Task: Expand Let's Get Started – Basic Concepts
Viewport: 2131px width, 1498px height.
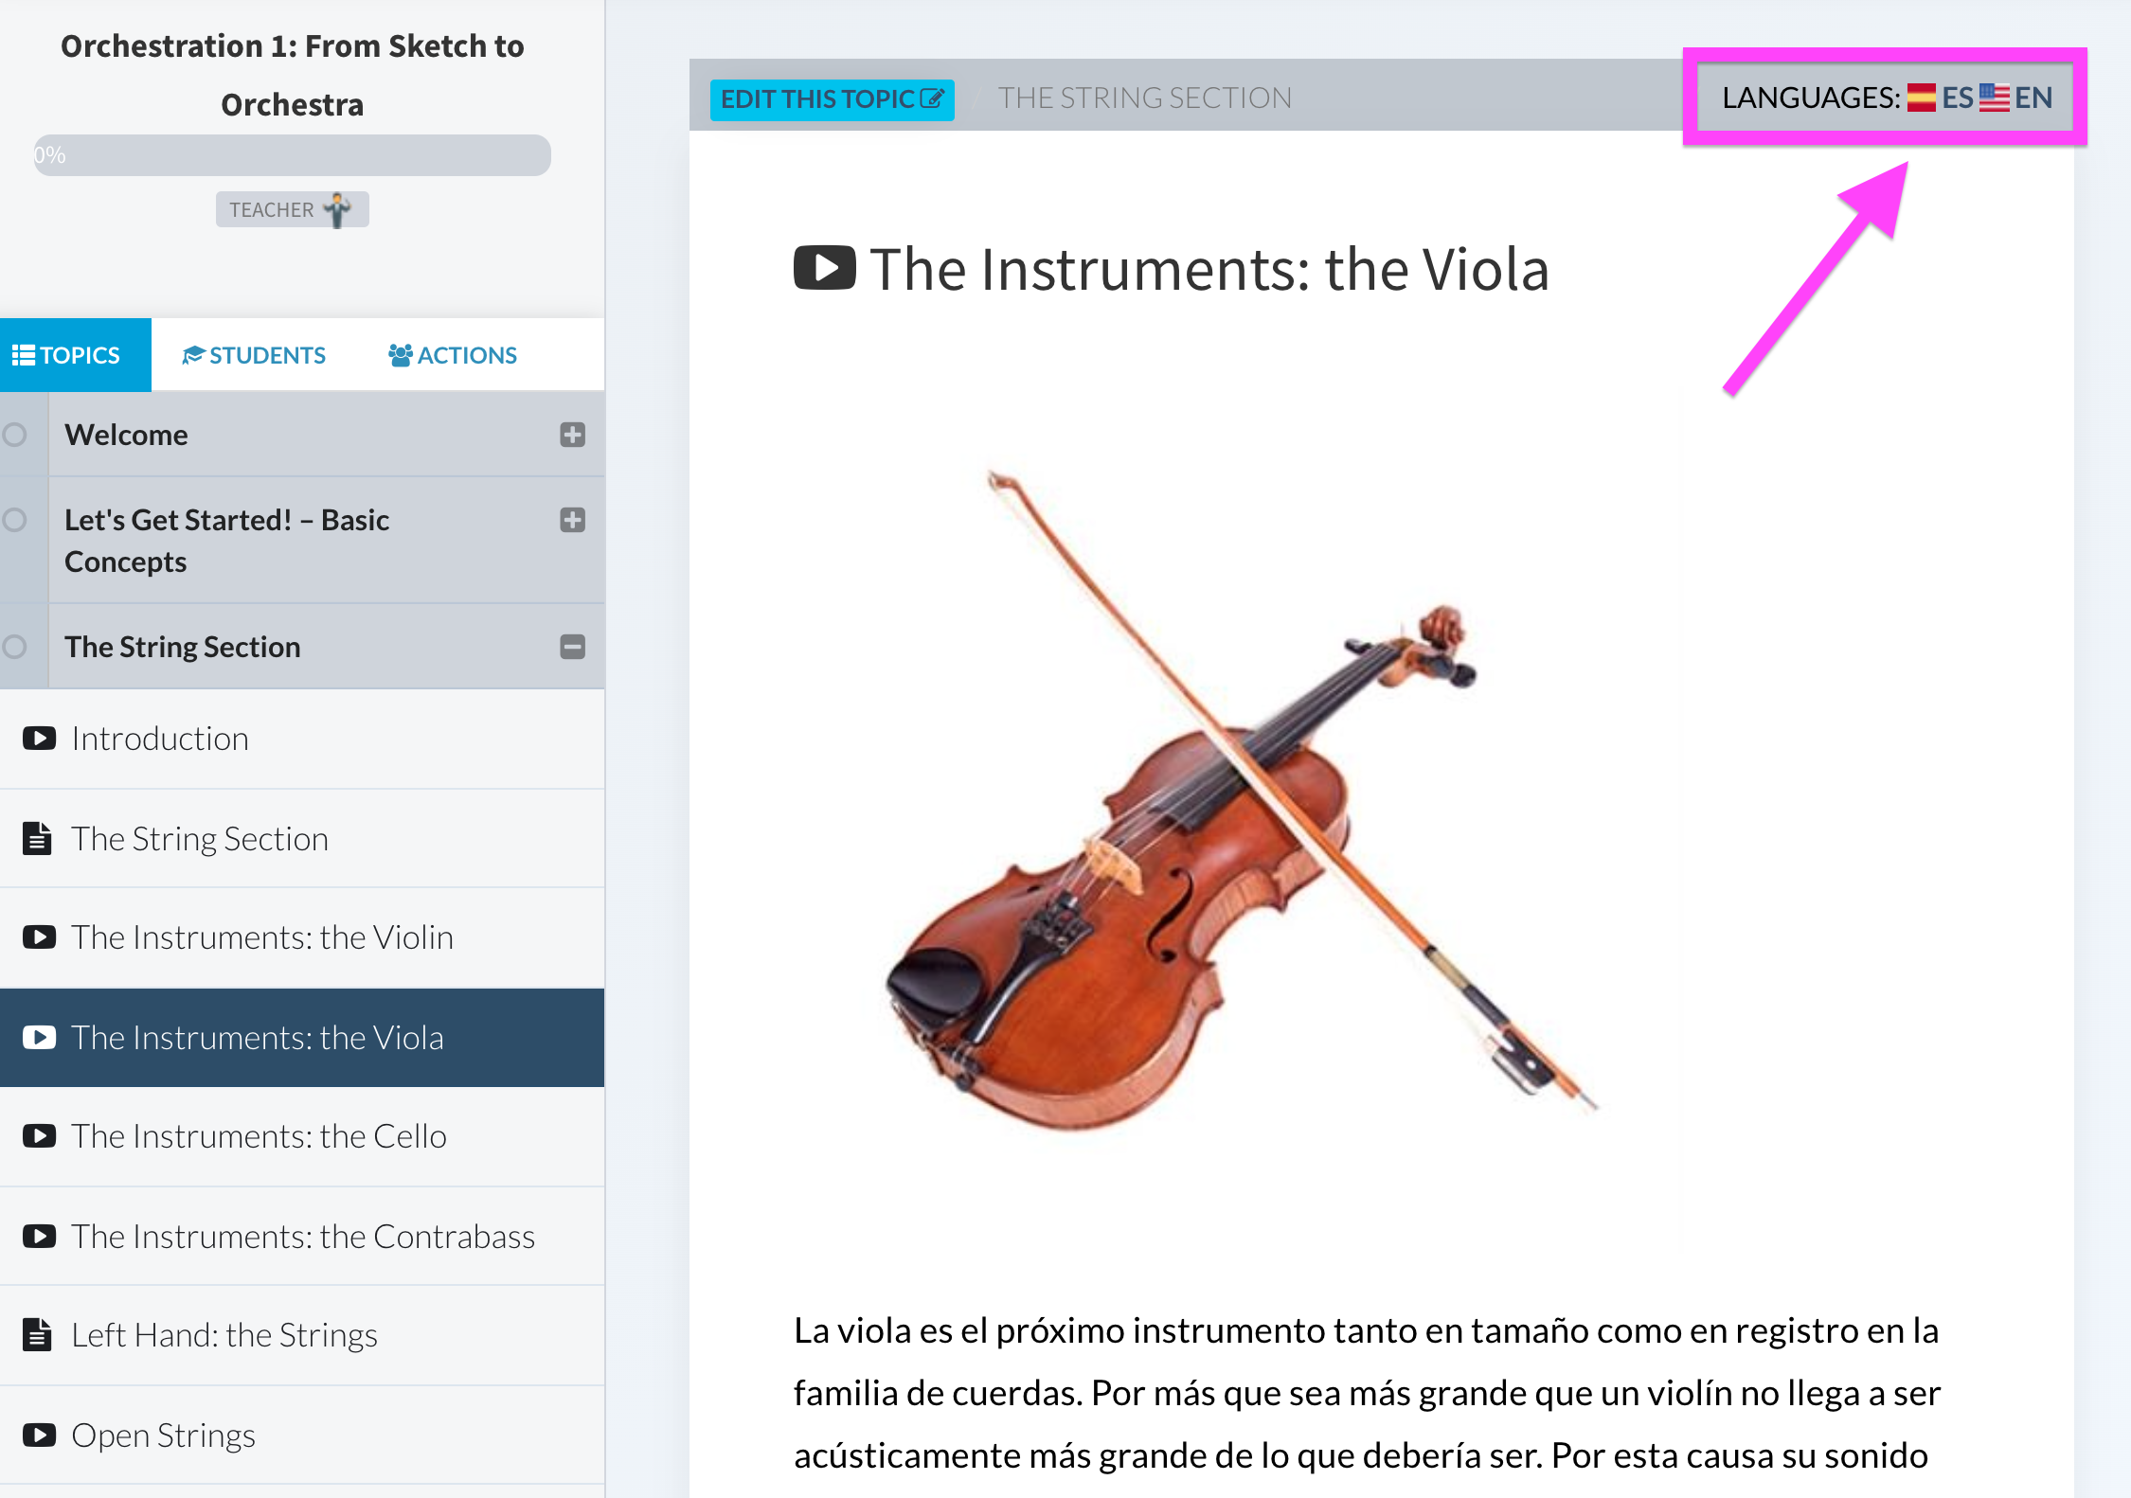Action: coord(572,520)
